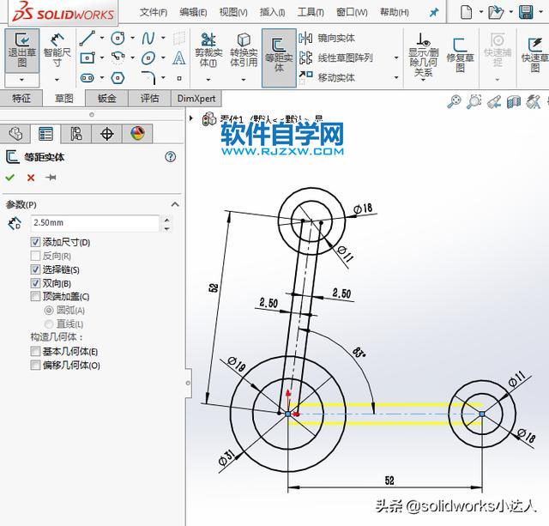Collapse the Parameters (参数) section
The width and height of the screenshot is (549, 526).
175,204
